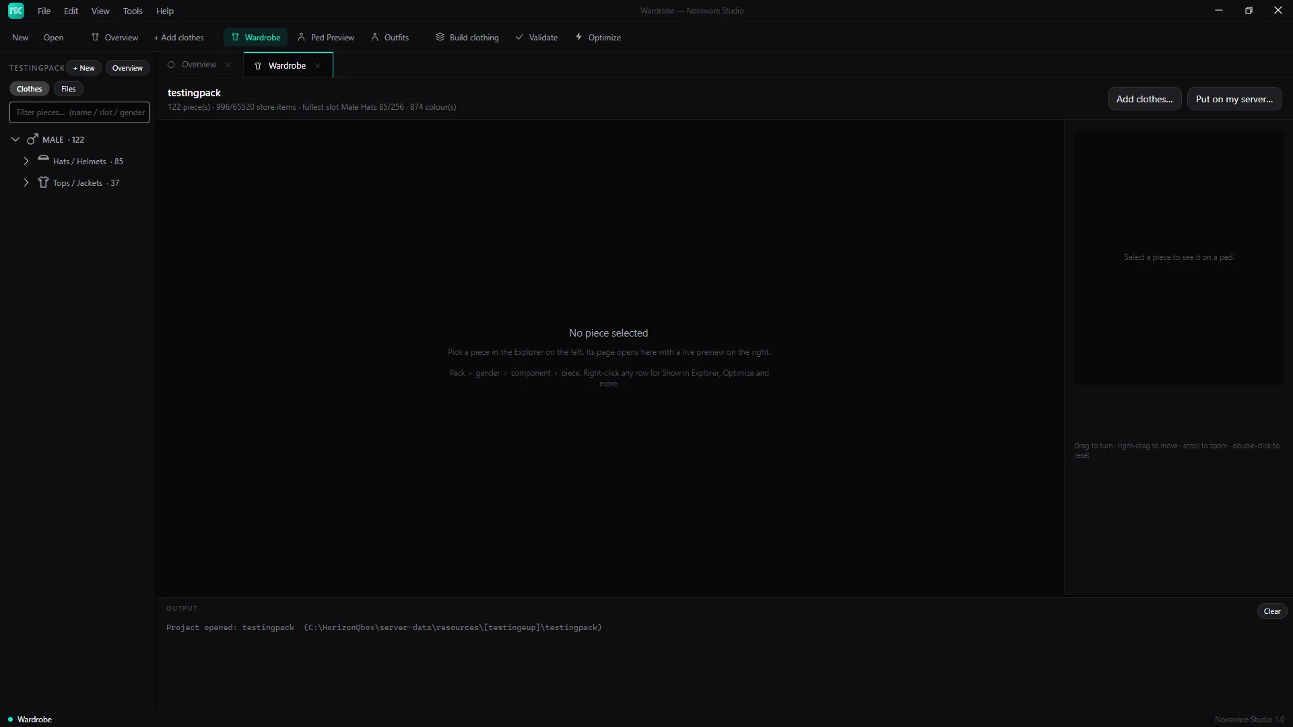Click the male gender symbol icon
This screenshot has width=1293, height=727.
click(32, 139)
